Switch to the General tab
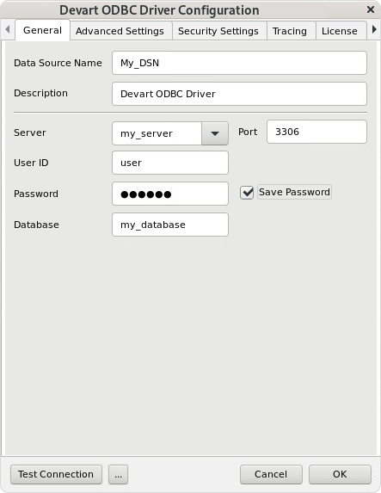 pyautogui.click(x=42, y=30)
